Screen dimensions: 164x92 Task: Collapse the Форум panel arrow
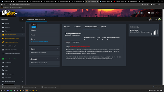[x=55, y=49]
